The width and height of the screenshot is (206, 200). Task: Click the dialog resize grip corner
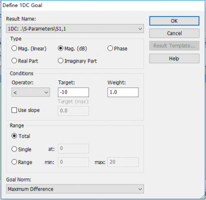(202, 196)
